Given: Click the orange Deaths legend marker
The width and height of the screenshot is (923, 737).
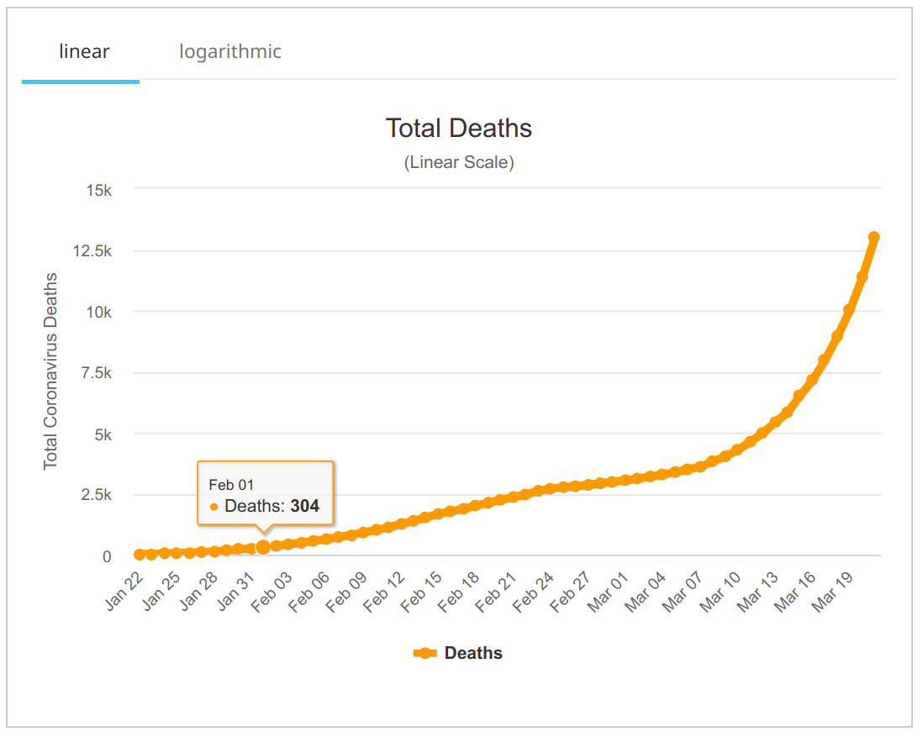Looking at the screenshot, I should [x=425, y=653].
